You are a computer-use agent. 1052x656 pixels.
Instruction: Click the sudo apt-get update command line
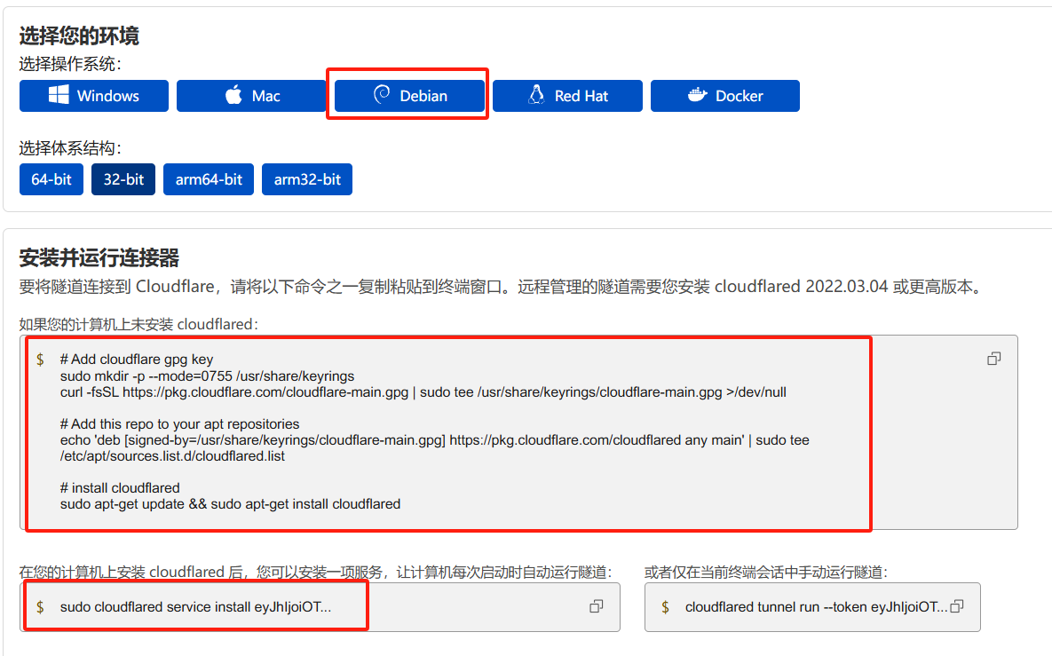point(230,503)
